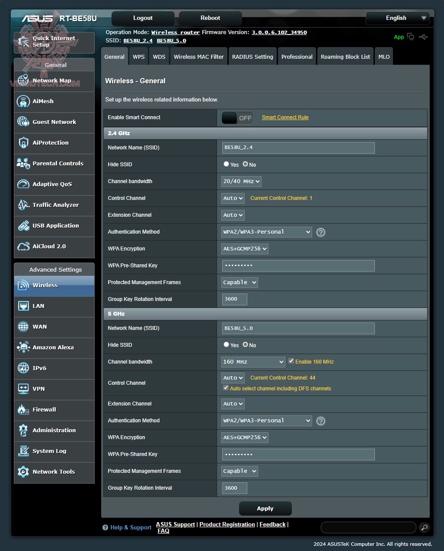Click the network clients icon beside App

410,37
